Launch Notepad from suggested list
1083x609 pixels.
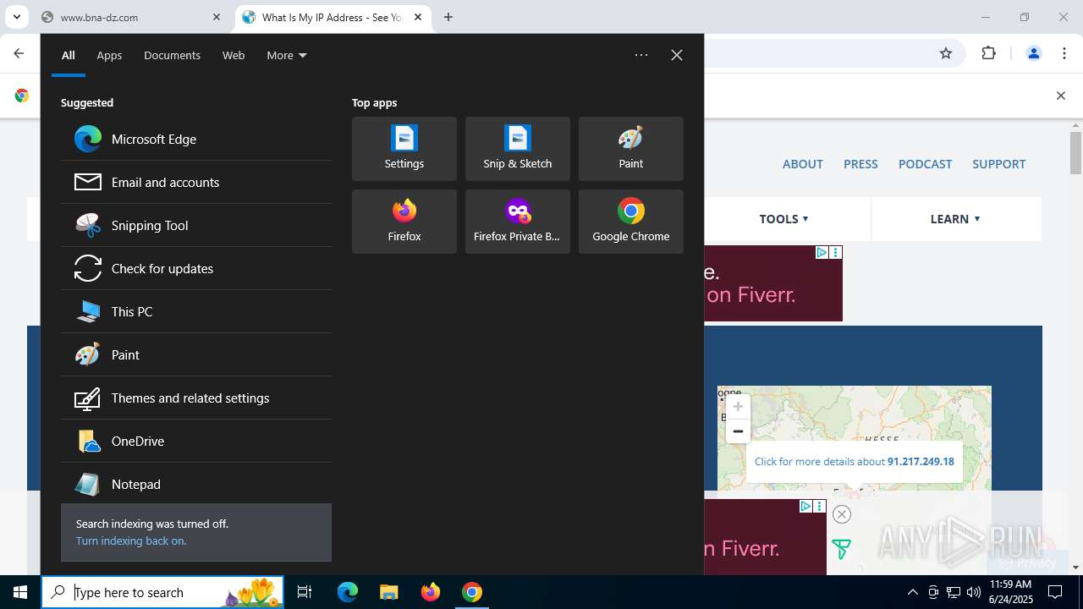click(x=196, y=484)
